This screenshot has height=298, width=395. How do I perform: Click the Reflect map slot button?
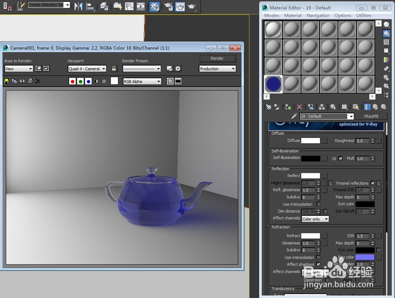[x=325, y=176]
